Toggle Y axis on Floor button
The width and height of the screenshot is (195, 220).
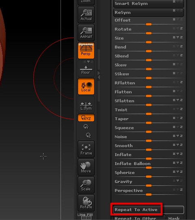click(x=88, y=62)
